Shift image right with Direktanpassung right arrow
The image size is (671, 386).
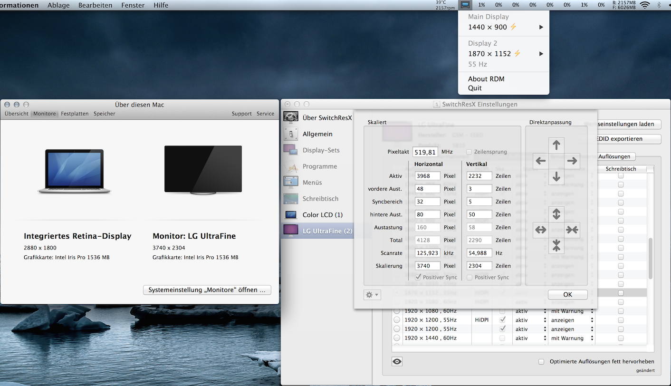[572, 161]
